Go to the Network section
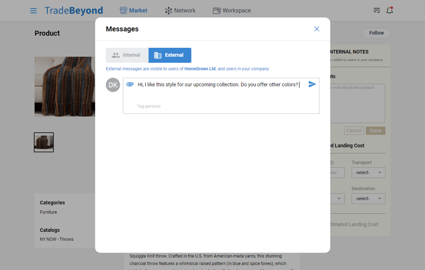The width and height of the screenshot is (425, 270). 180,10
